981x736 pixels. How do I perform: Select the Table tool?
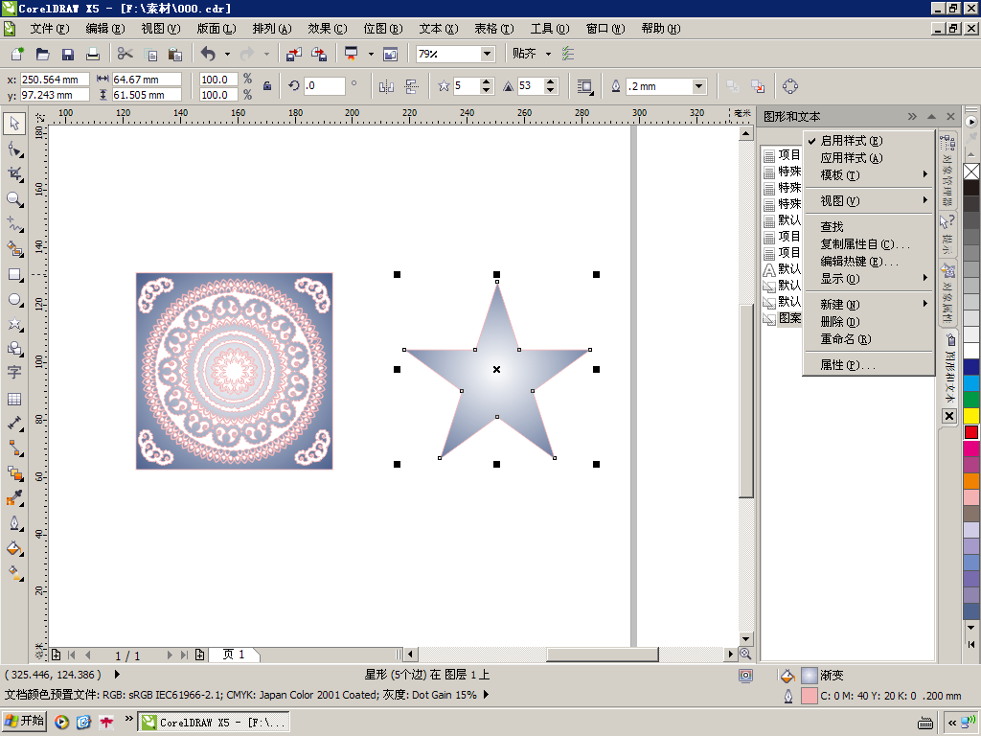(x=14, y=399)
